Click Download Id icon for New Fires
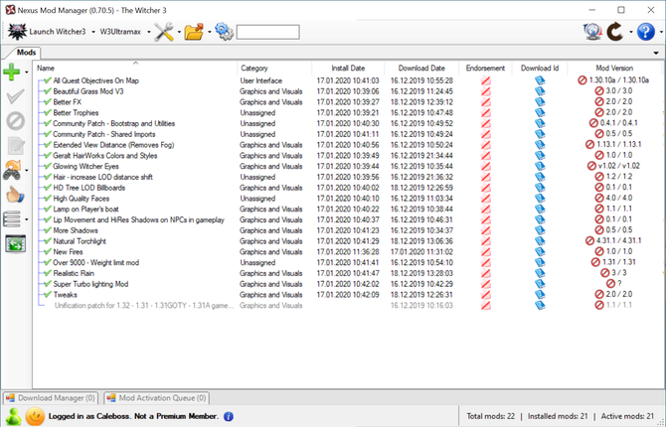Viewport: 666px width, 427px height. tap(540, 251)
